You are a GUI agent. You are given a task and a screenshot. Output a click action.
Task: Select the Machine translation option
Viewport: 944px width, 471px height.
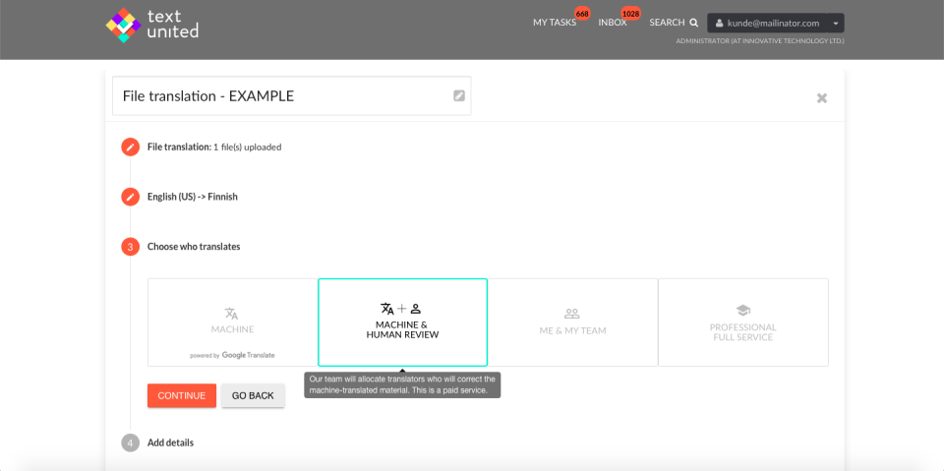tap(232, 323)
